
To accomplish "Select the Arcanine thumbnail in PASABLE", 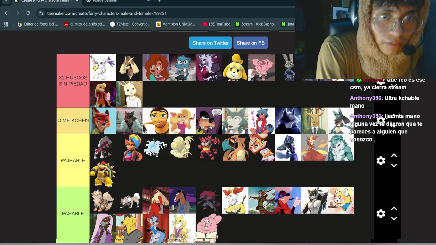I will point(103,200).
